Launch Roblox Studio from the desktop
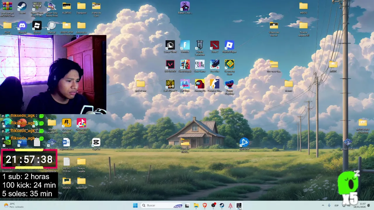Image resolution: width=374 pixels, height=210 pixels. tap(37, 28)
